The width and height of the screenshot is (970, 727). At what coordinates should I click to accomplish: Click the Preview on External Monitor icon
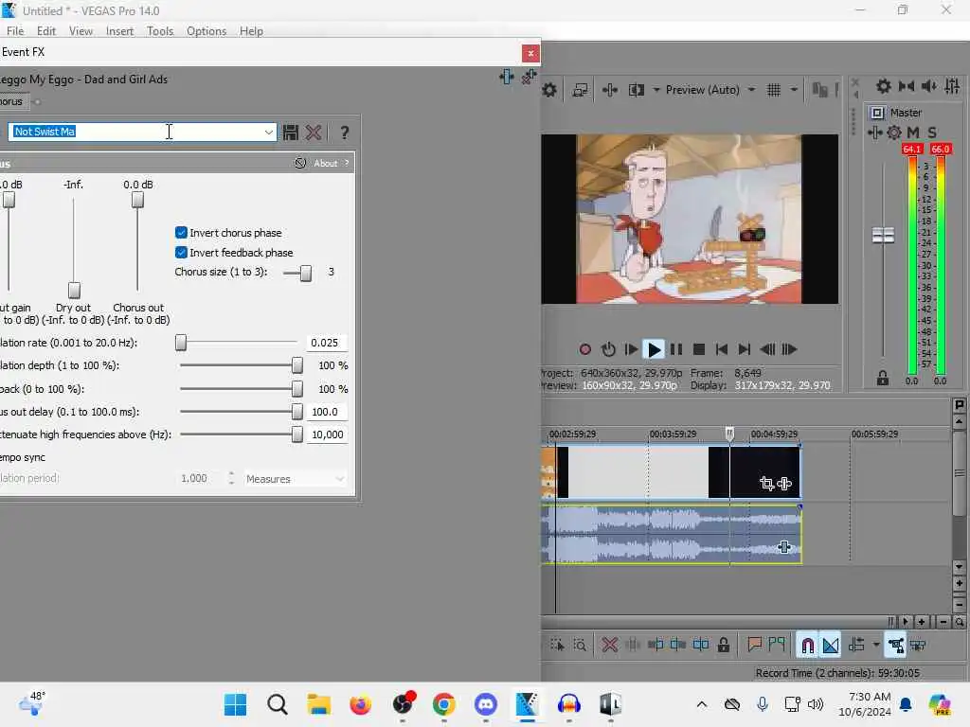581,90
